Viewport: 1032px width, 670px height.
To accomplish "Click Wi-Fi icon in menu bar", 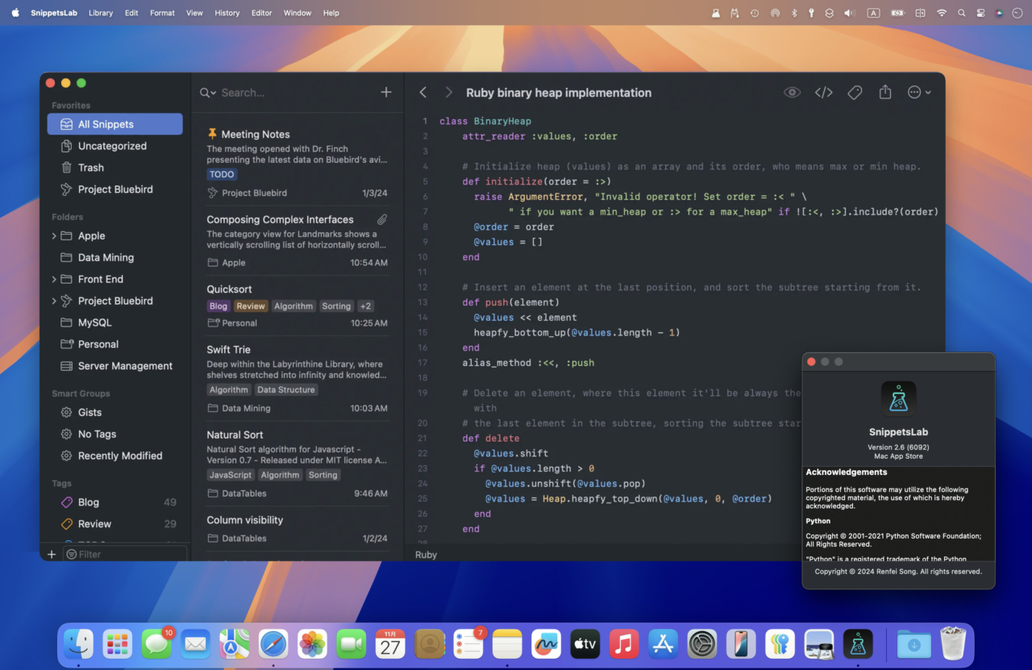I will 942,13.
